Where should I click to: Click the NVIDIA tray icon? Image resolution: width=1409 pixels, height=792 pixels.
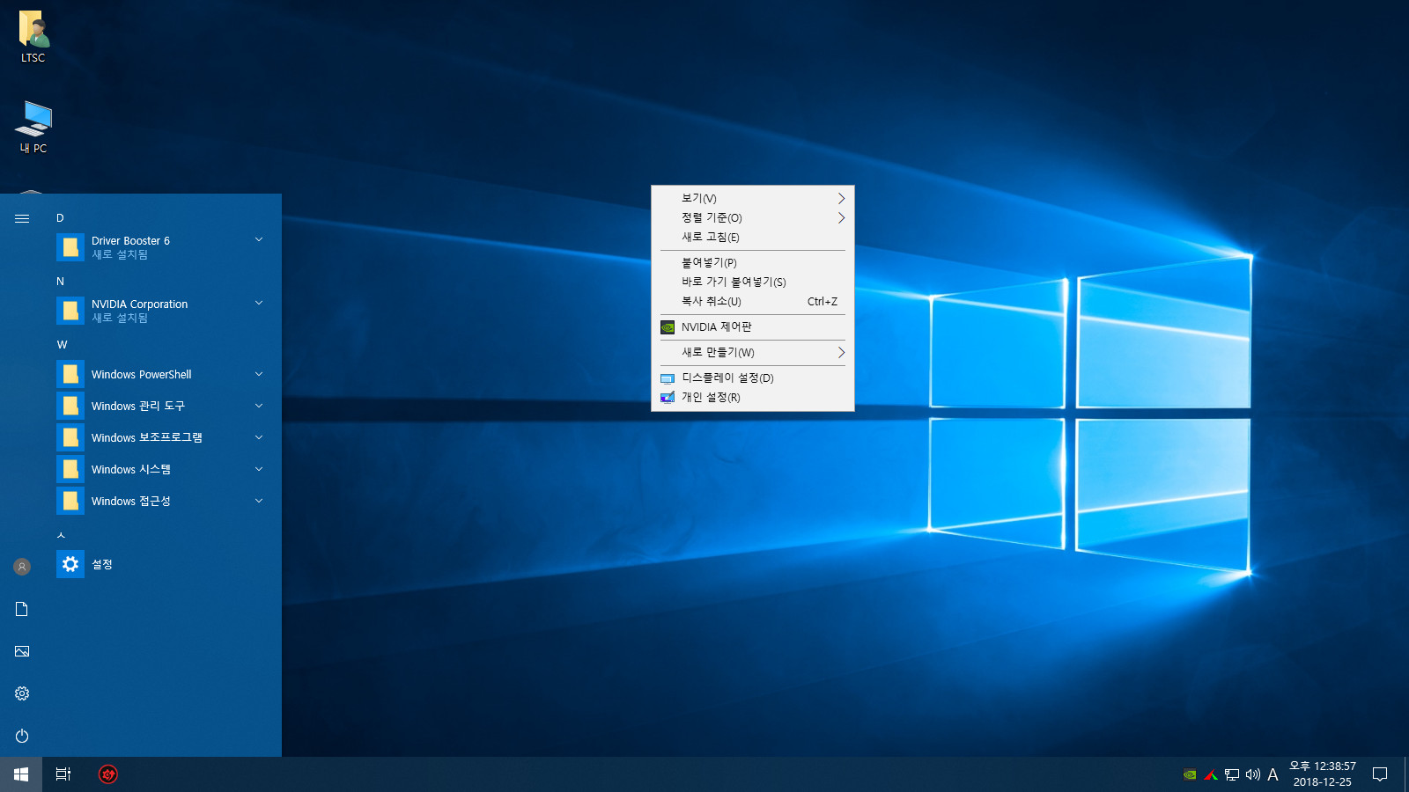click(1190, 774)
